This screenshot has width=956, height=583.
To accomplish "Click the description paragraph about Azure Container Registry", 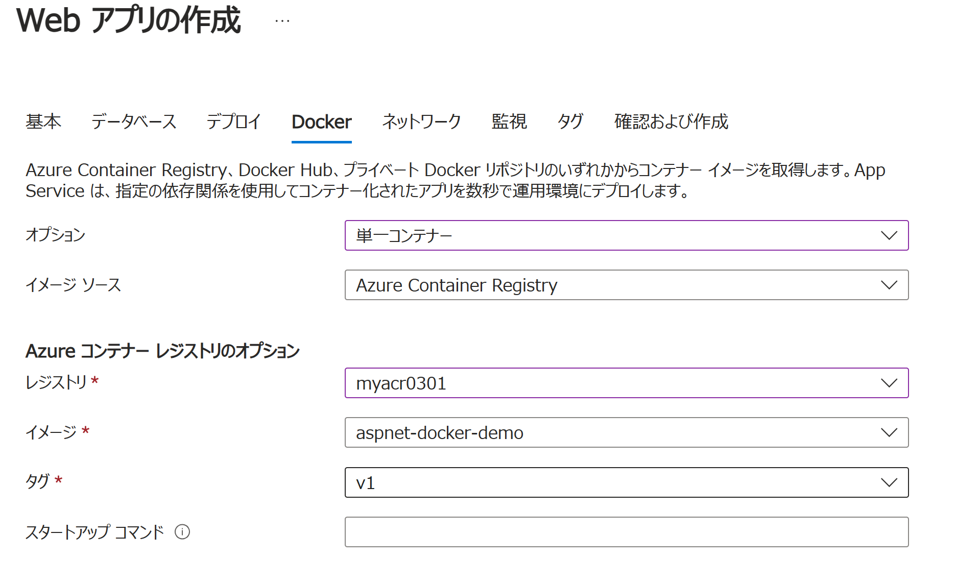I will click(456, 180).
